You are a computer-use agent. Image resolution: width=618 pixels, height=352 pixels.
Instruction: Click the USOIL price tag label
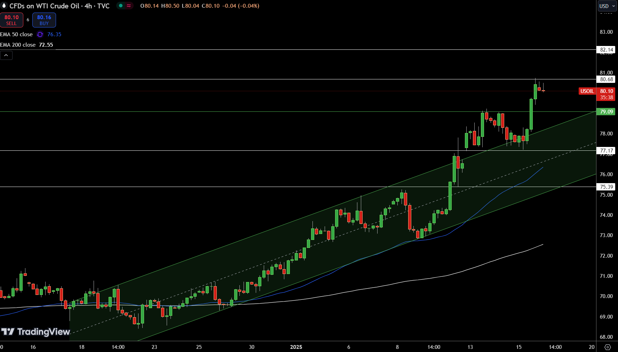[x=587, y=91]
